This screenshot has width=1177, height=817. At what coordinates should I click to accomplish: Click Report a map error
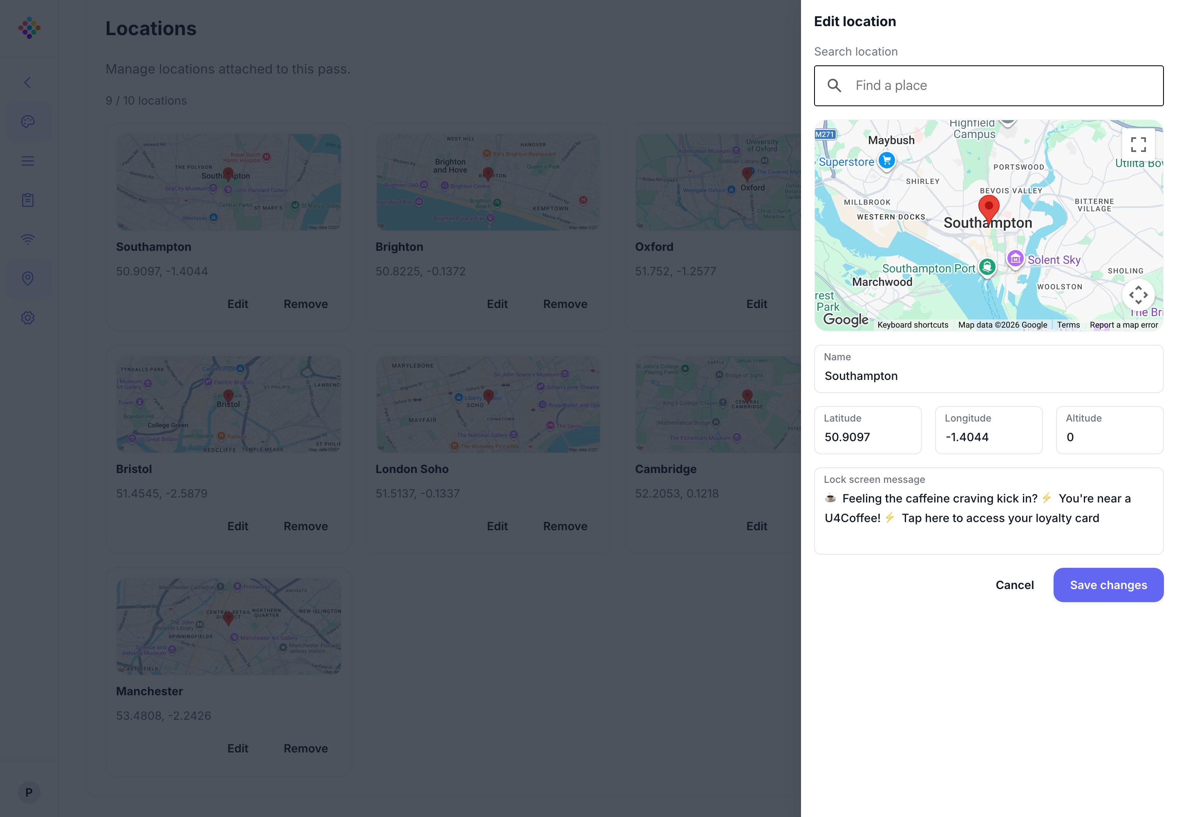(x=1123, y=325)
